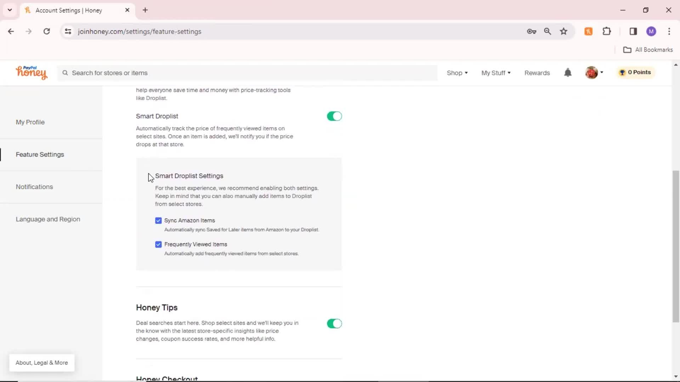Uncheck Sync Amazon Items checkbox
Screen dimensions: 680x382
(x=158, y=221)
